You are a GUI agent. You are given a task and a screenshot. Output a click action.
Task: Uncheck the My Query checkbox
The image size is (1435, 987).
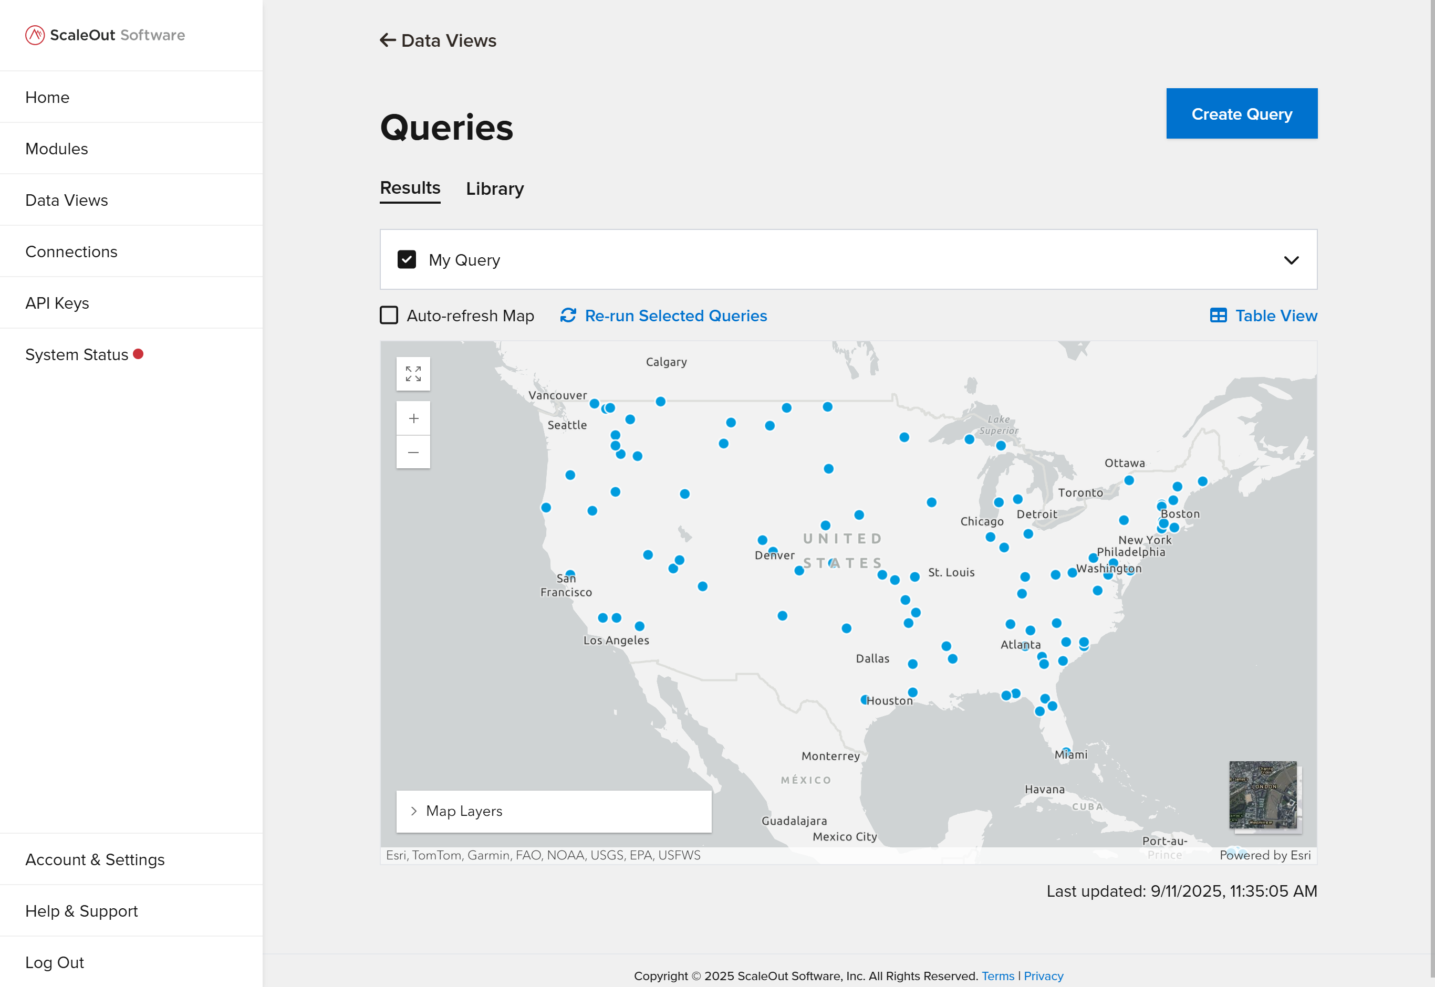pyautogui.click(x=407, y=259)
